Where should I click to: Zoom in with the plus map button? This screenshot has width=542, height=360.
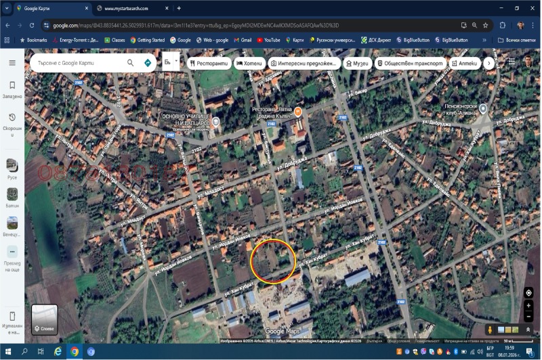click(528, 305)
